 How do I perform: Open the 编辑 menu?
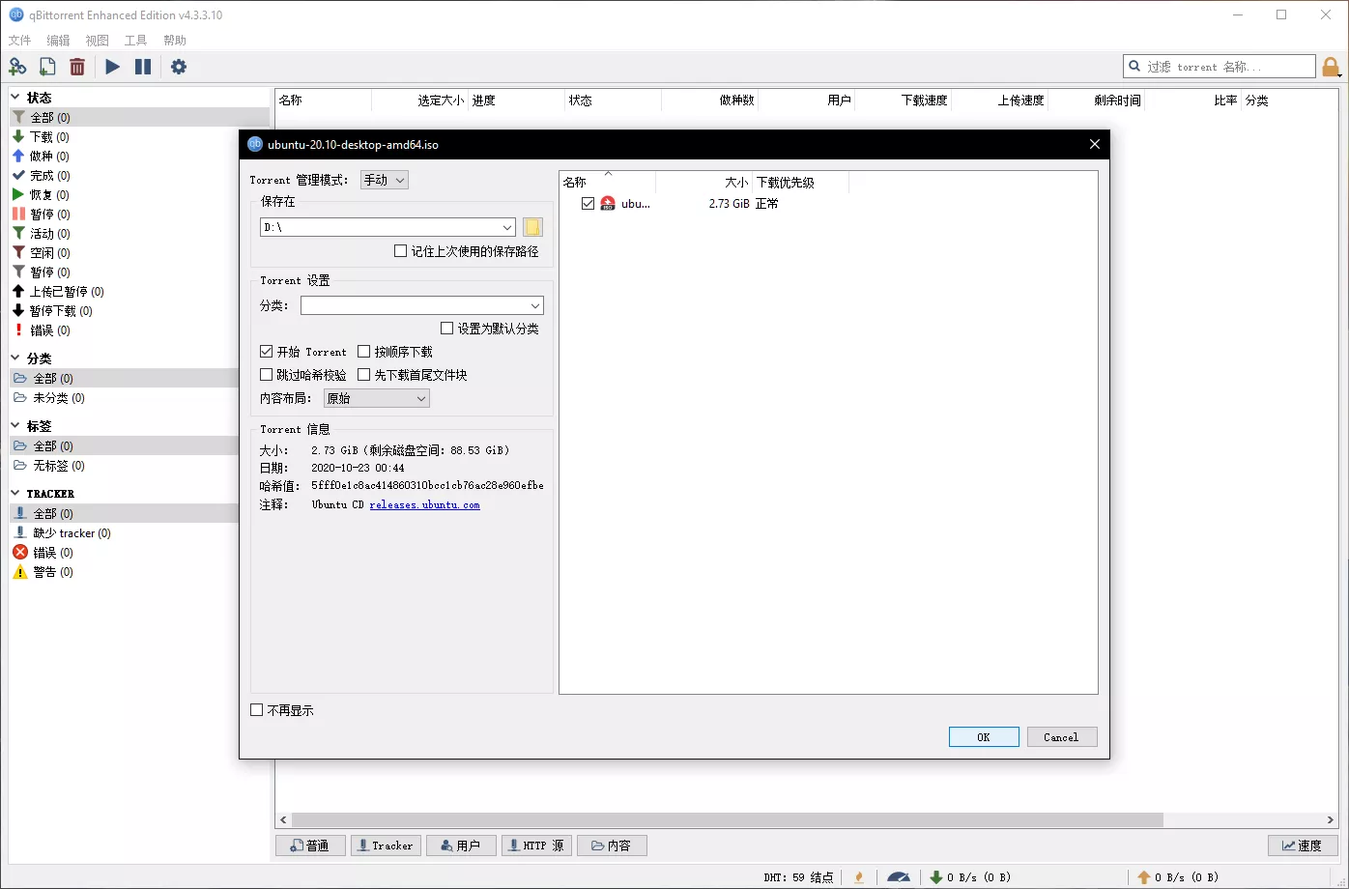58,41
